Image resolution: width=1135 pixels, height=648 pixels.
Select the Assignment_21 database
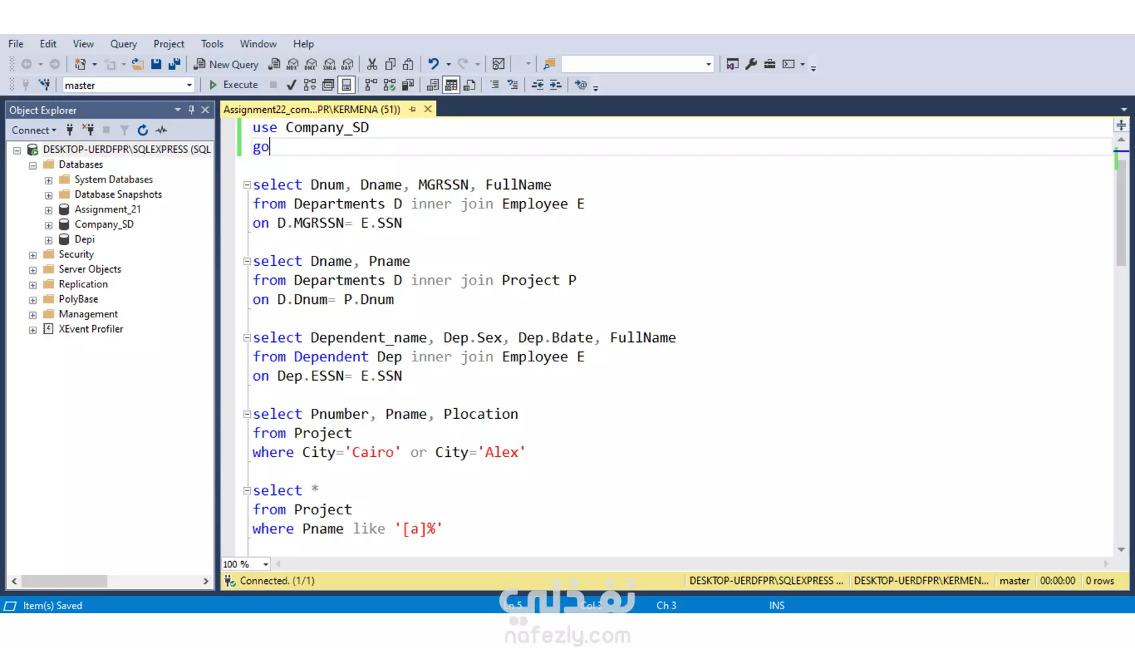(x=107, y=209)
